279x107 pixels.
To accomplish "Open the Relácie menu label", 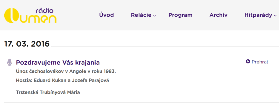I will click(141, 15).
